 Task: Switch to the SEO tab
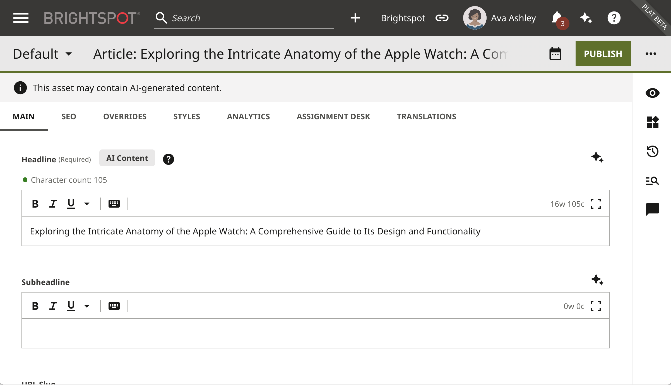pos(69,117)
